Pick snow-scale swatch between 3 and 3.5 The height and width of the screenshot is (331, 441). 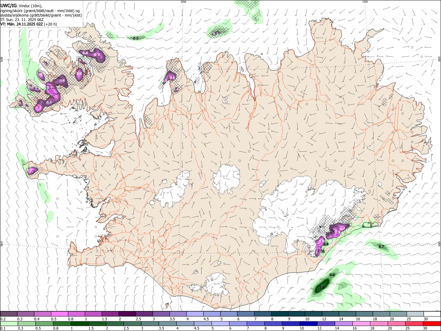161,314
